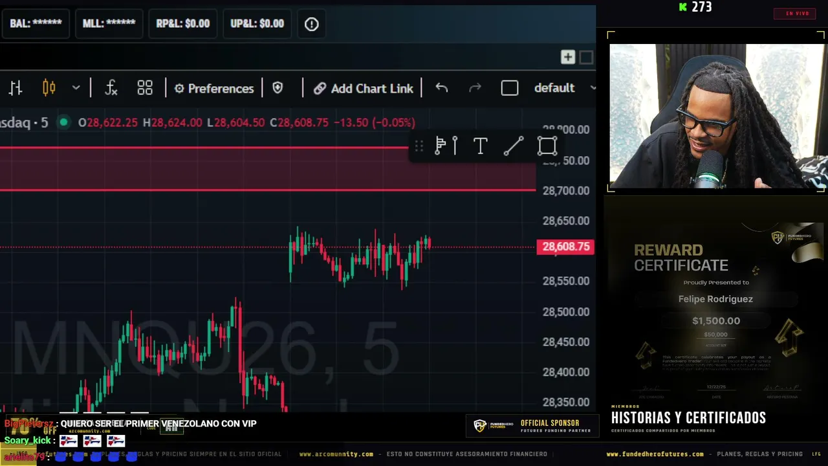Click the 28,400.00 price axis label
The image size is (828, 466).
[566, 372]
